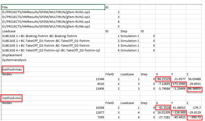Select the cell containing -29.8129
The width and height of the screenshot is (205, 121).
pyautogui.click(x=194, y=112)
